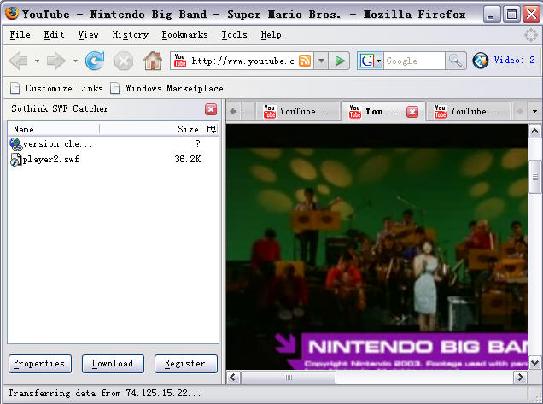Open the list all tabs dropdown
The width and height of the screenshot is (543, 404).
(534, 111)
